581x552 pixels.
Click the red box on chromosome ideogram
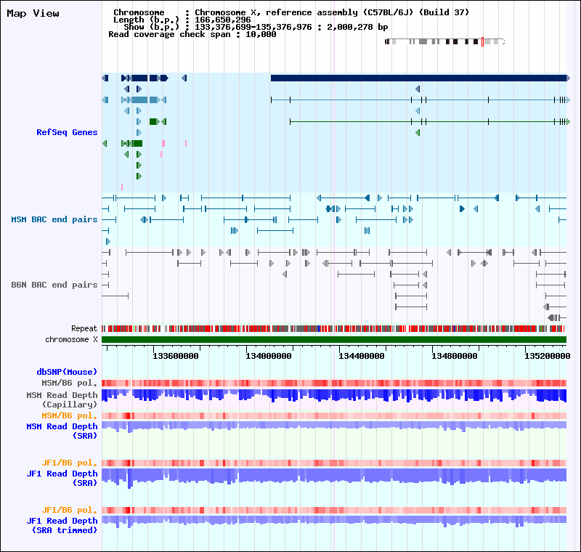[x=482, y=41]
